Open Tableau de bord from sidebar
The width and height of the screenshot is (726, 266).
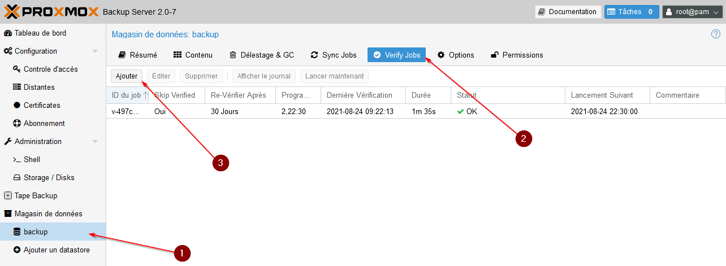click(x=40, y=33)
